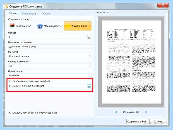Click the document page preview thumbnail
The image size is (173, 130).
click(131, 62)
